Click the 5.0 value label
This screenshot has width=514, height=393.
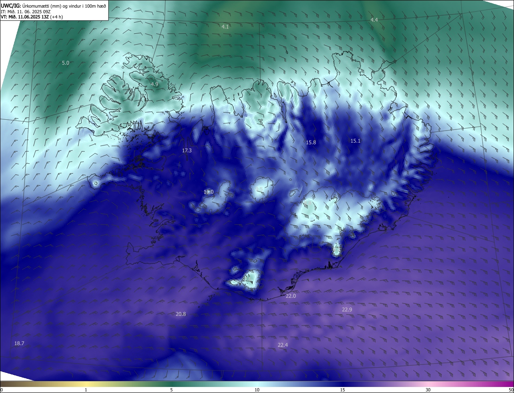pyautogui.click(x=65, y=63)
